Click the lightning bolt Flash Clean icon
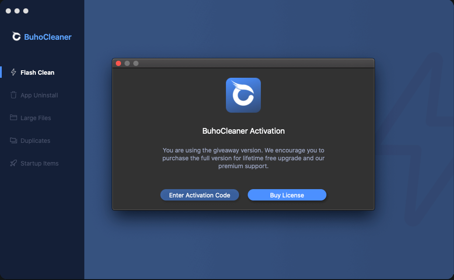The width and height of the screenshot is (454, 280). click(x=13, y=72)
